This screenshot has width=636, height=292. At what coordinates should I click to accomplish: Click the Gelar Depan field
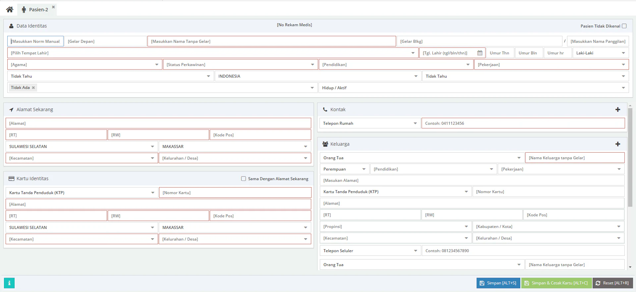[x=105, y=41]
